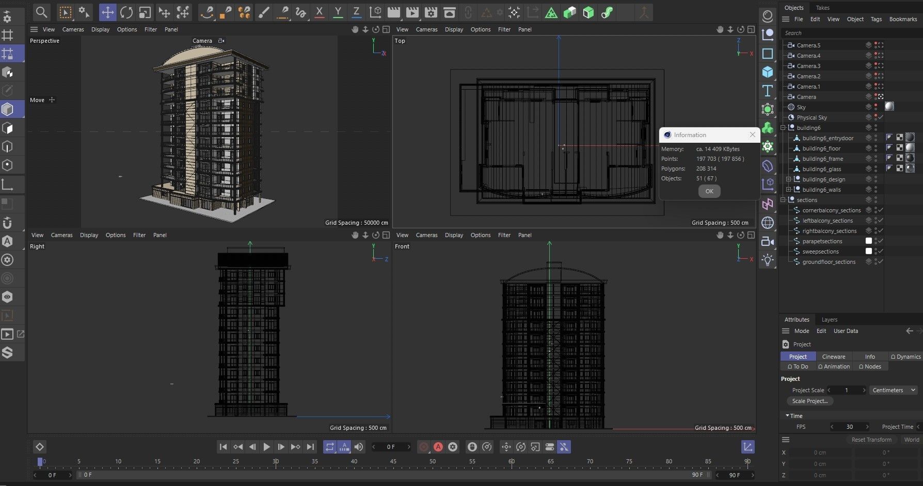Toggle enable checkmark for parapetsections

[x=881, y=241]
